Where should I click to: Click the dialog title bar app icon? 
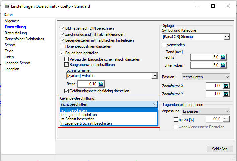pyautogui.click(x=6, y=6)
